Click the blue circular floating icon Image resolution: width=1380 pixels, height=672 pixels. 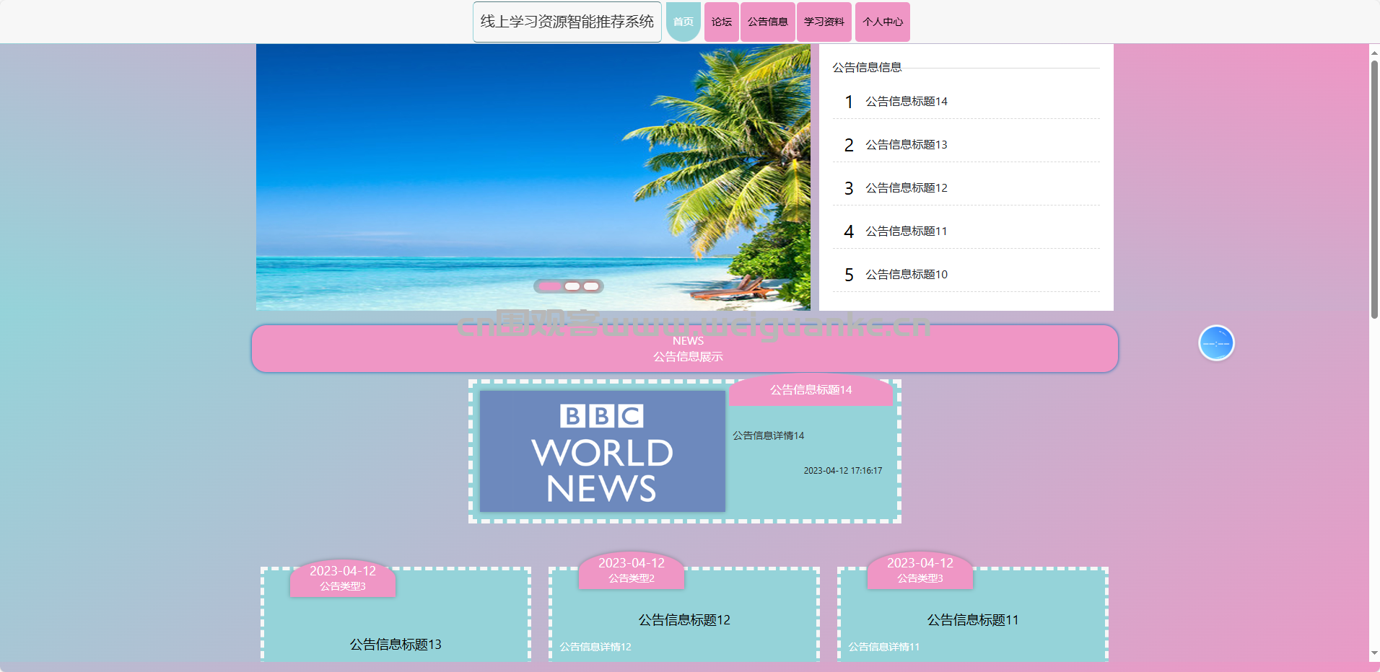[1216, 343]
